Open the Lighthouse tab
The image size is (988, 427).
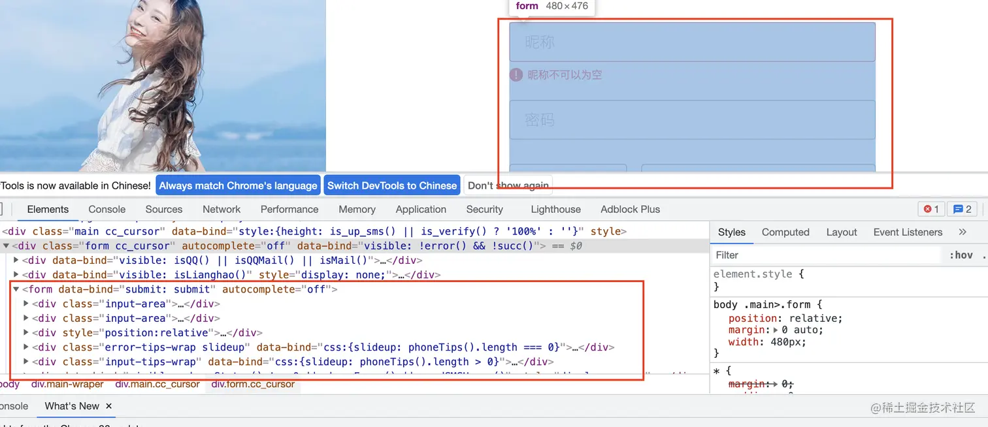(555, 210)
